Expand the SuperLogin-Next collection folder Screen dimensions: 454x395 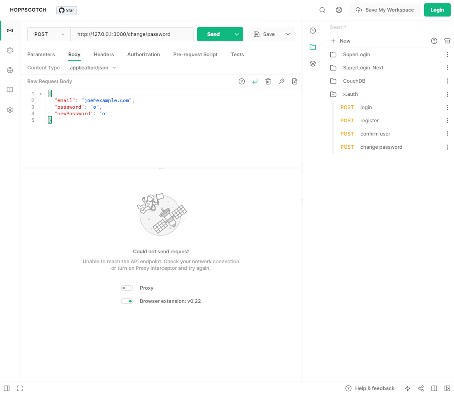(333, 68)
